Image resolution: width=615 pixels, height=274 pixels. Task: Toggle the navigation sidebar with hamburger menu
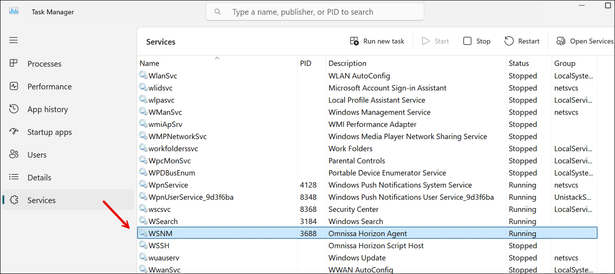coord(13,40)
